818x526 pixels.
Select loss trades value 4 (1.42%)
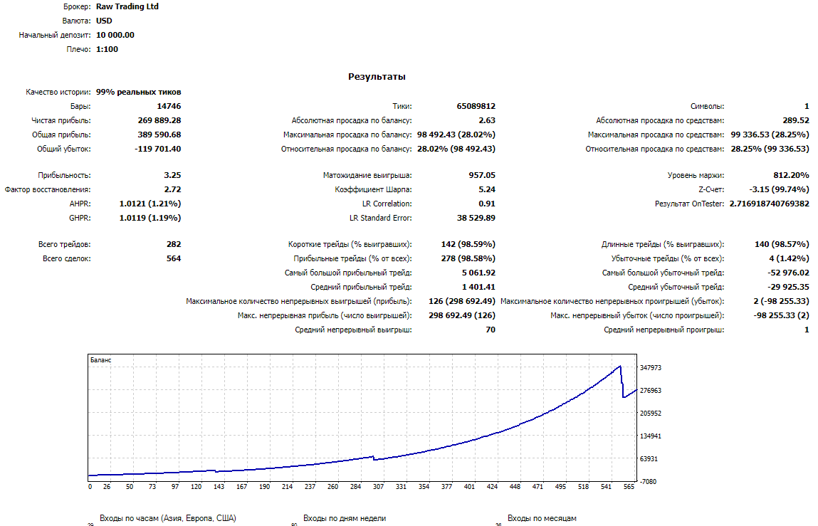point(790,258)
